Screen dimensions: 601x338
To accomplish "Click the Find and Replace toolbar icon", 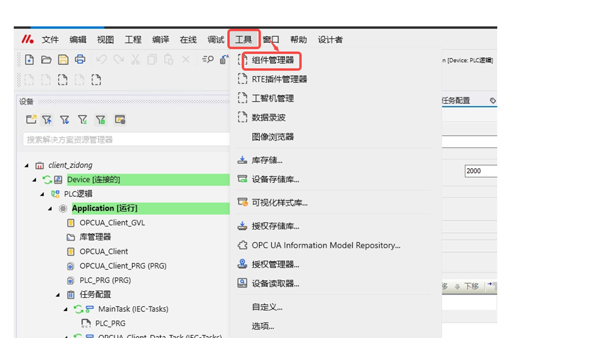I will (x=208, y=59).
